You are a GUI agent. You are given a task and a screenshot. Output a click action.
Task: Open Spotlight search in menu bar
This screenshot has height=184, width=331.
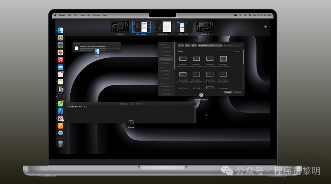[x=245, y=15]
